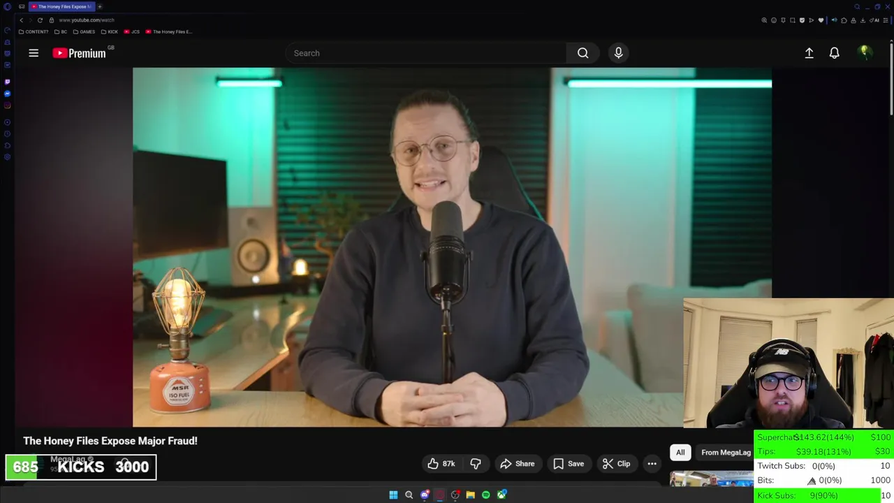Open Windows taskbar search
Screen dimensions: 894x503
click(x=409, y=495)
